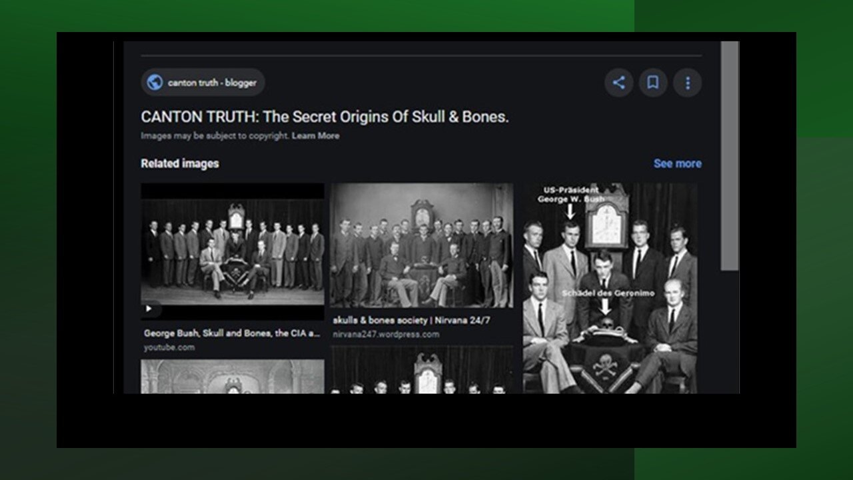
Task: Open the Nirvana 24/7 group photo thumbnail
Action: (x=421, y=245)
